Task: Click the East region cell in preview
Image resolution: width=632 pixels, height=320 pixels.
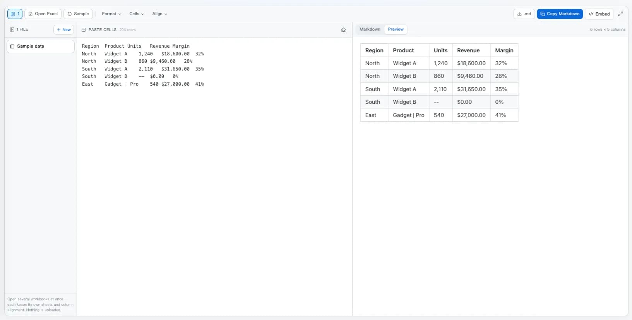Action: (x=374, y=115)
